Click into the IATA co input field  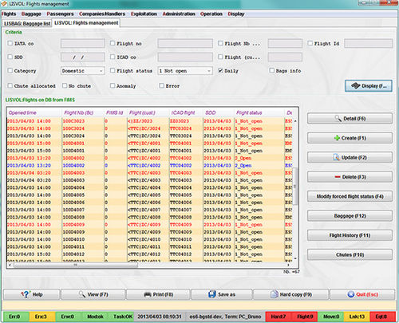point(83,43)
